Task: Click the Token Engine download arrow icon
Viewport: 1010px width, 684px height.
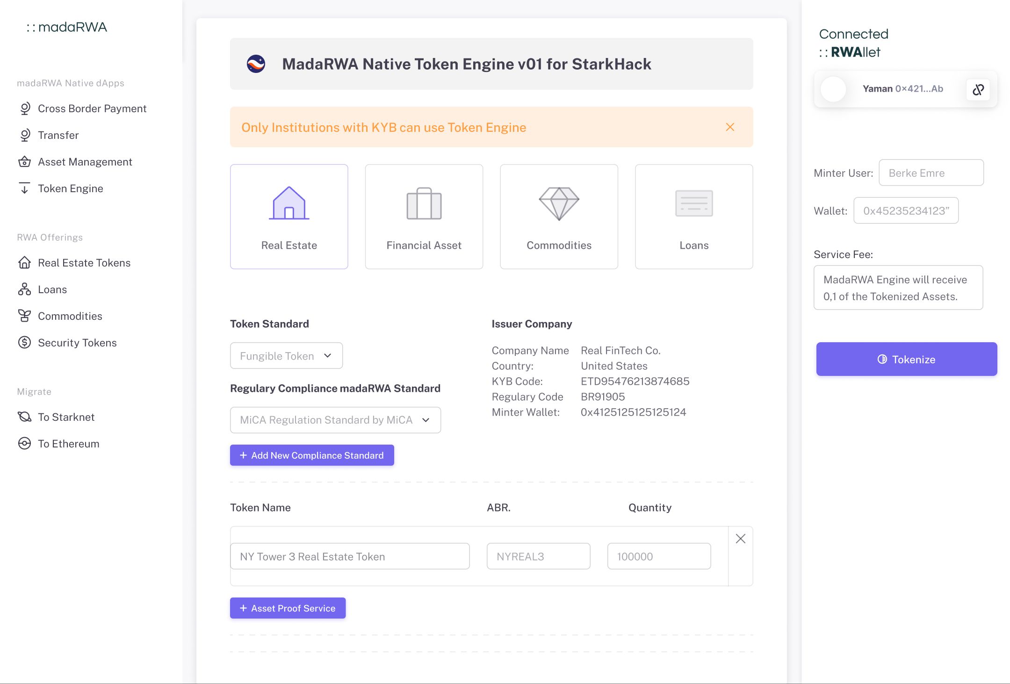Action: (x=24, y=188)
